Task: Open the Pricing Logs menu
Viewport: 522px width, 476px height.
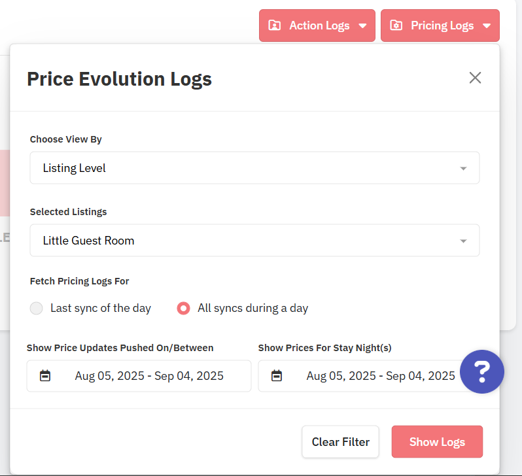Action: coord(442,25)
